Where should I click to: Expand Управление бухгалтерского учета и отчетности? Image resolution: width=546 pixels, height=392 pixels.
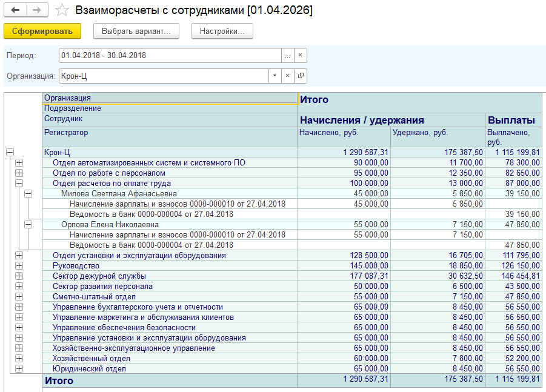(19, 307)
